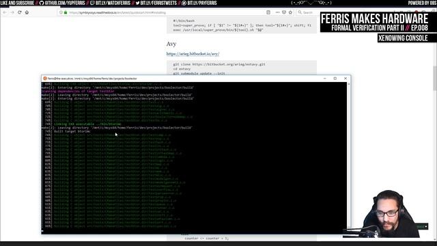437x246 pixels.
Task: Click the Ubuntu icon in terminal title bar
Action: click(x=45, y=79)
